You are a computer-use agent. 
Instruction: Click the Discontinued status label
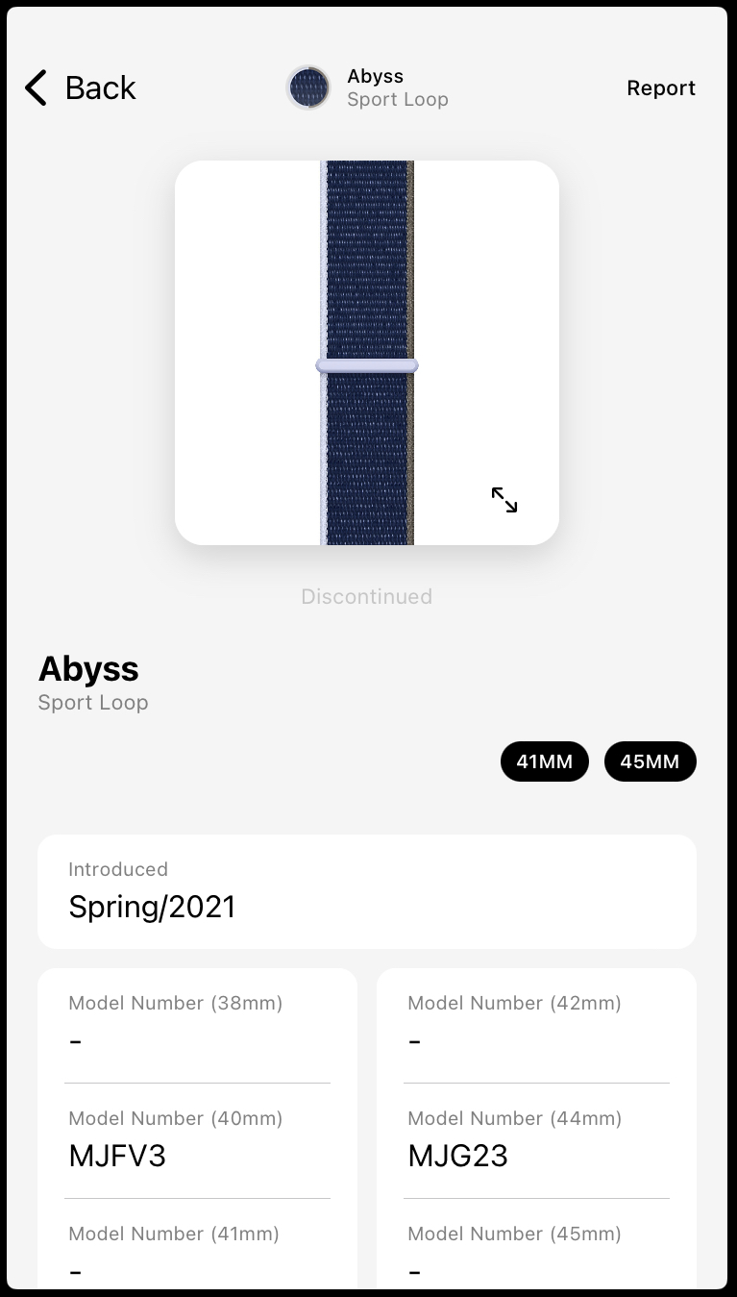click(x=367, y=596)
